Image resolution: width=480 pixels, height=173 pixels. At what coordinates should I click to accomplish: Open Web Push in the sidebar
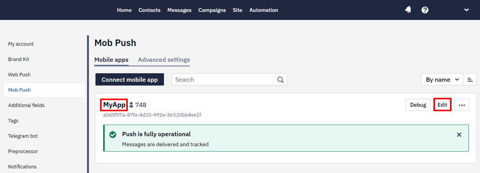[19, 75]
